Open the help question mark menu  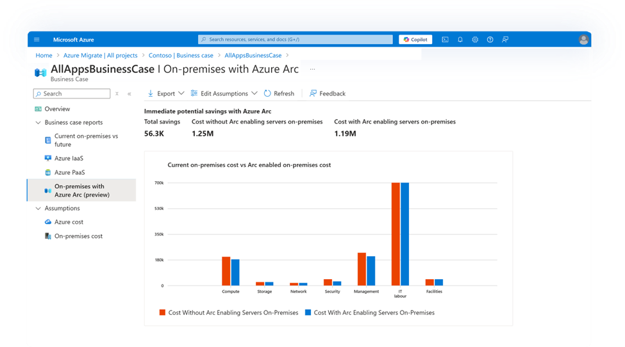tap(490, 40)
